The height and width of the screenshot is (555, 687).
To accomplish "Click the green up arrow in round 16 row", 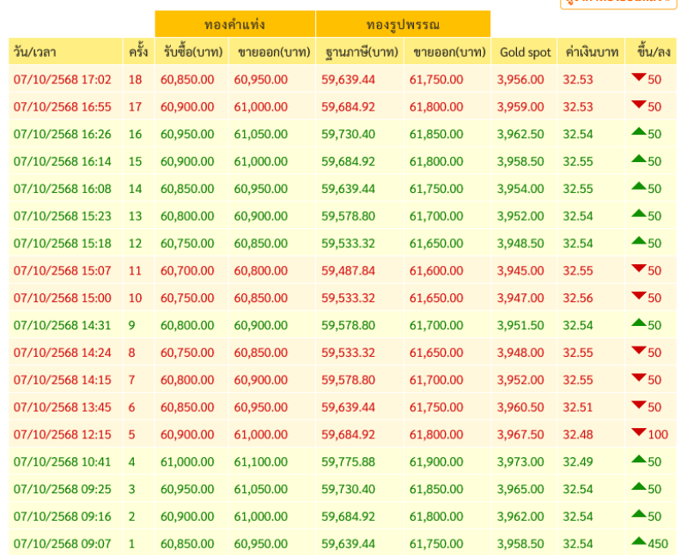I will 638,132.
